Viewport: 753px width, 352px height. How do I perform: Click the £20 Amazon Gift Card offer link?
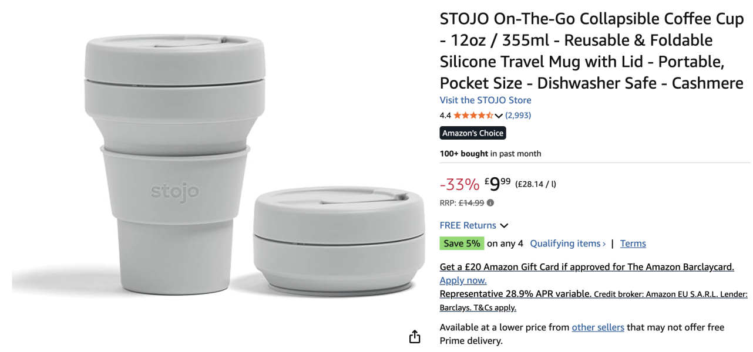coord(587,267)
